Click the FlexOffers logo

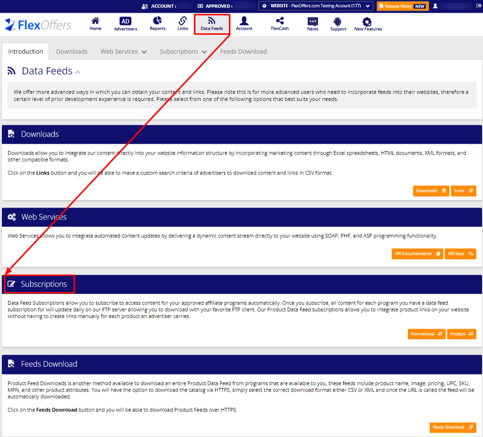pyautogui.click(x=38, y=25)
